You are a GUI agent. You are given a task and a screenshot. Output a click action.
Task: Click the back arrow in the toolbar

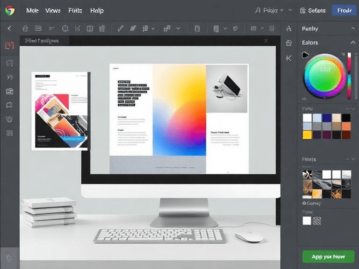tap(9, 28)
